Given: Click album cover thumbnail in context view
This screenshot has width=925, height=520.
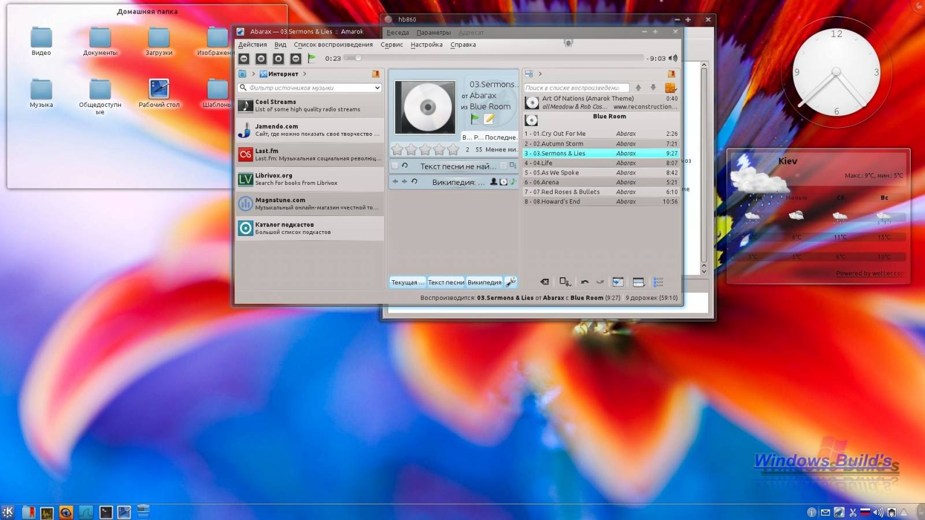Looking at the screenshot, I should click(425, 107).
